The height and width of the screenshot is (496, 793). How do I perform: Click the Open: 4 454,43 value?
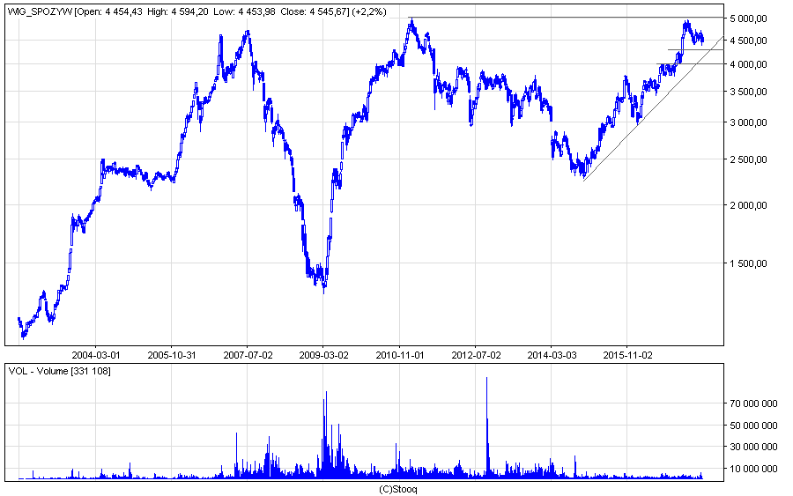110,11
